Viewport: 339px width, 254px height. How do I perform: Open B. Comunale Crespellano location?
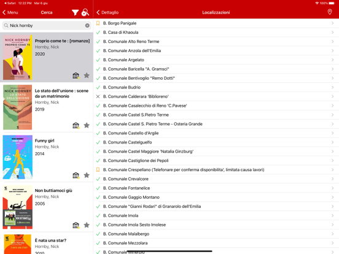(216, 170)
